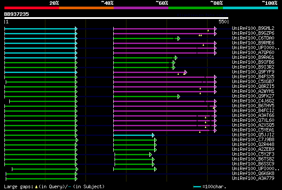Select the UniRef100_Q9FYF9 label
Viewport: 282px width, 190px height.
click(x=253, y=72)
